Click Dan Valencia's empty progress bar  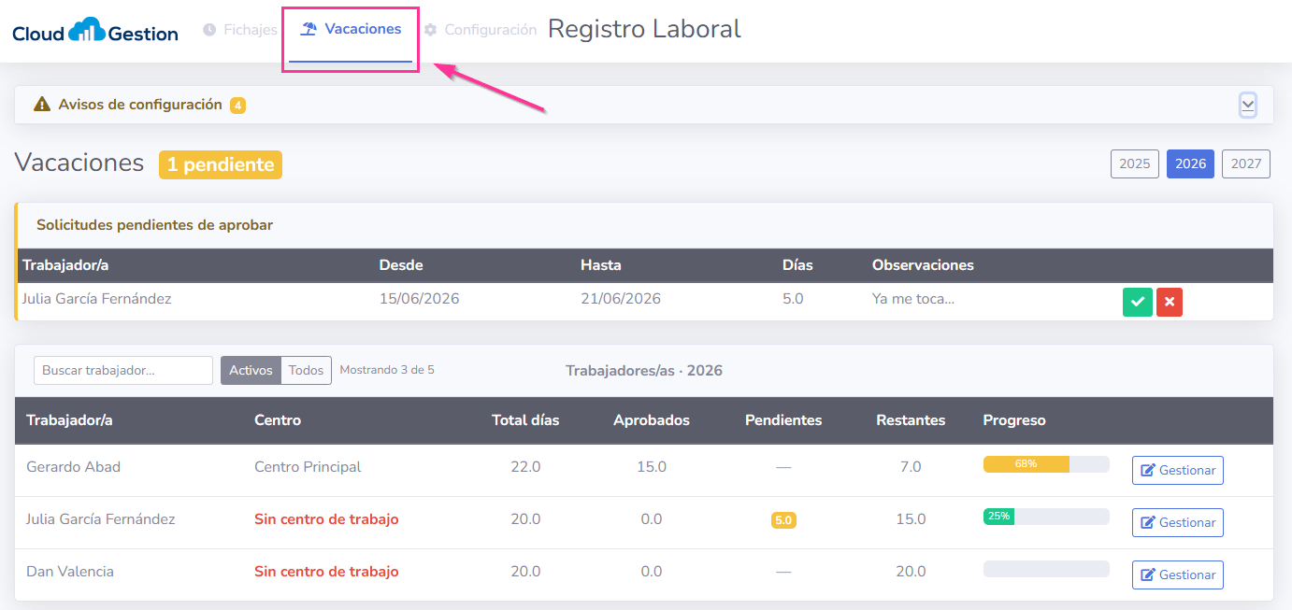pyautogui.click(x=1046, y=569)
